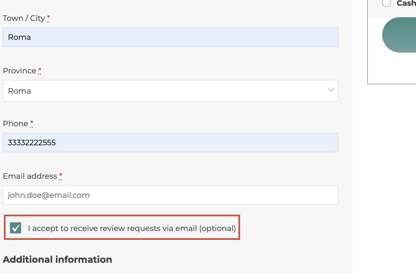416x273 pixels.
Task: Click the 'I accept to receive review requests' text
Action: pyautogui.click(x=132, y=228)
